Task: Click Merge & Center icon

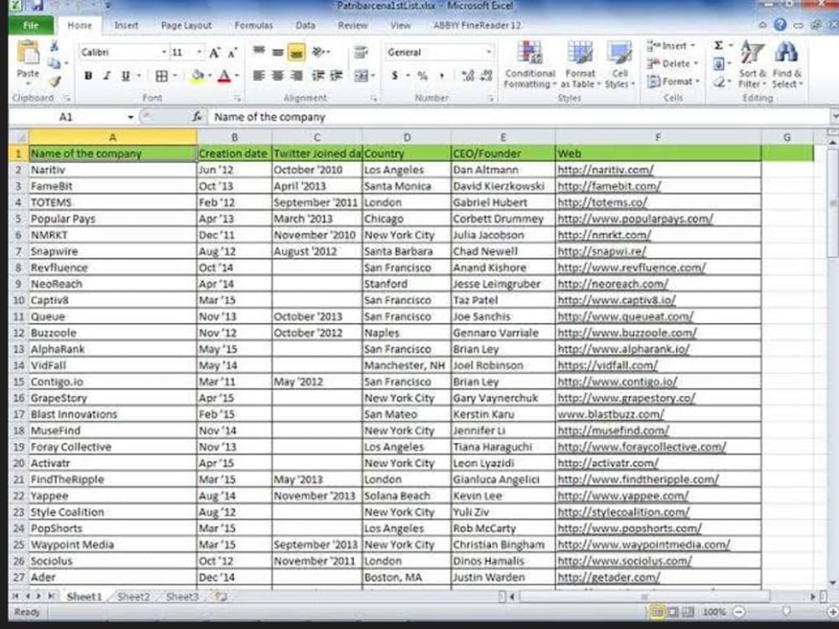Action: (361, 76)
